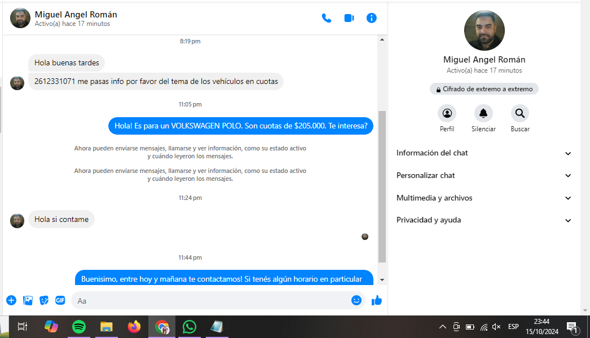Start a voice call with Miguel Angel Román
Screen dimensions: 590x338
(326, 18)
